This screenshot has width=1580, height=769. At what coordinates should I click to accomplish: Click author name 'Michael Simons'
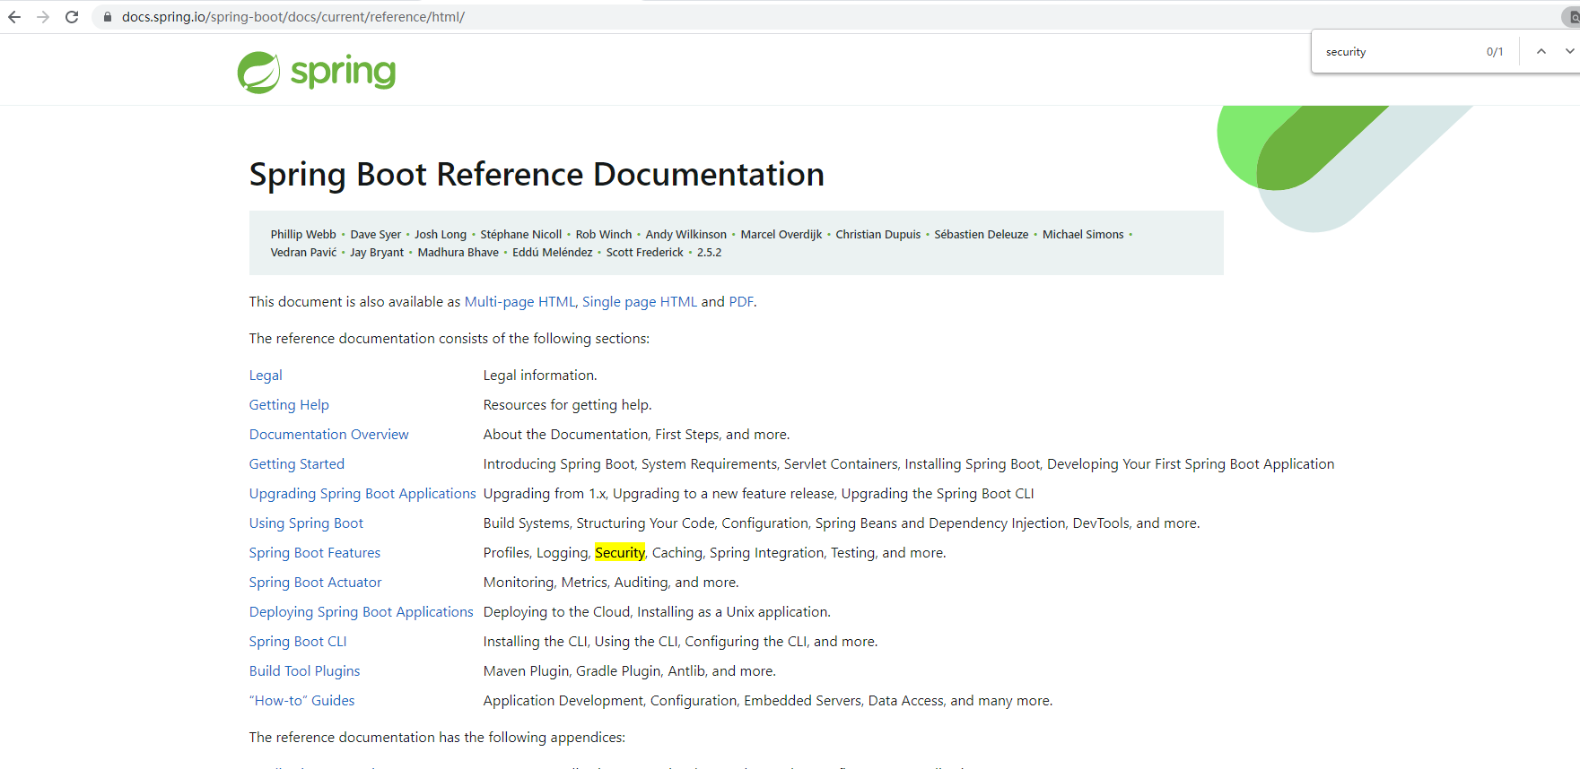click(x=1083, y=235)
